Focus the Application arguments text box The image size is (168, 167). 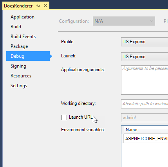click(x=145, y=80)
